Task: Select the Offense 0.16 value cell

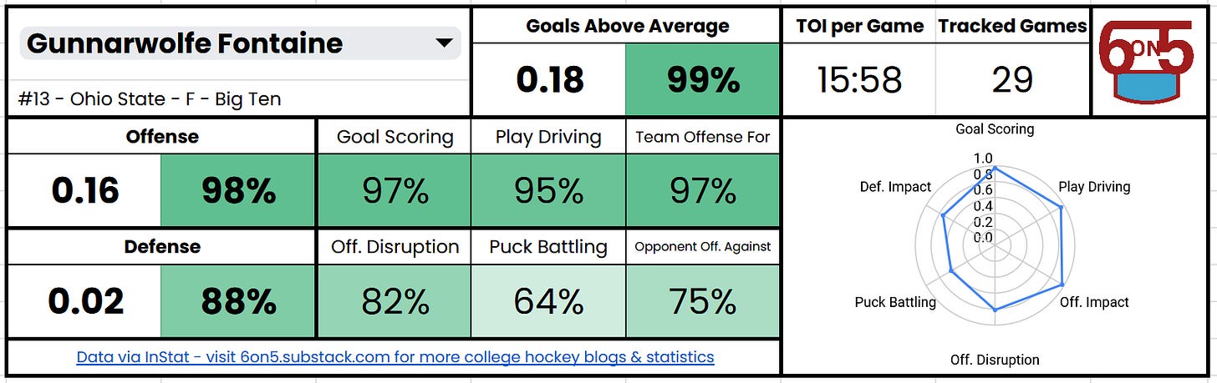Action: [84, 191]
